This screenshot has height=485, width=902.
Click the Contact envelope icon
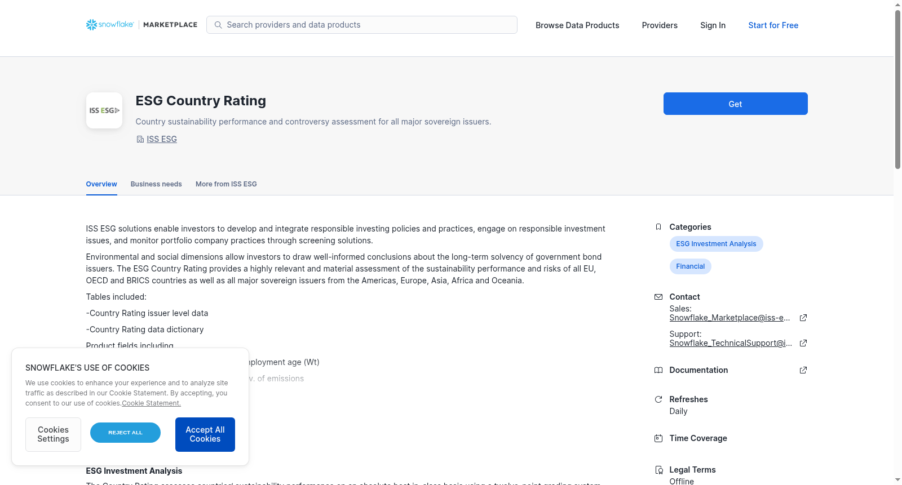658,297
